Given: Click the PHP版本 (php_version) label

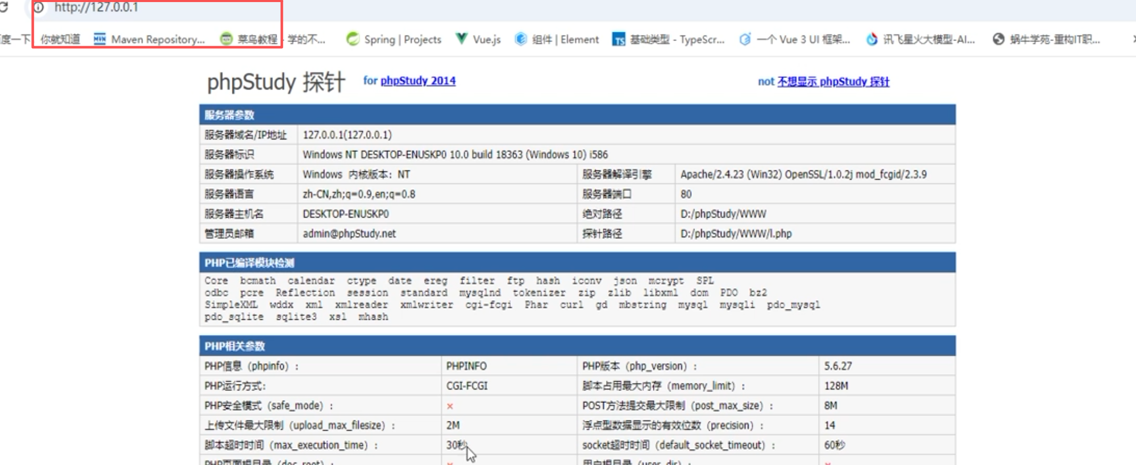Looking at the screenshot, I should [x=639, y=366].
